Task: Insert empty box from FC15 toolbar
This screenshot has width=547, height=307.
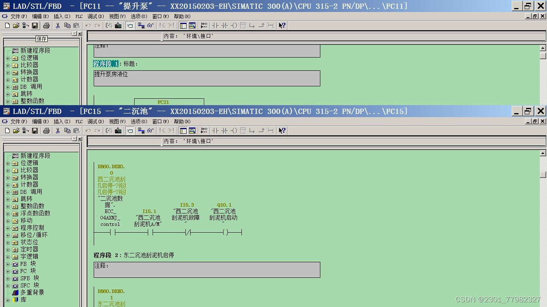Action: 243,131
